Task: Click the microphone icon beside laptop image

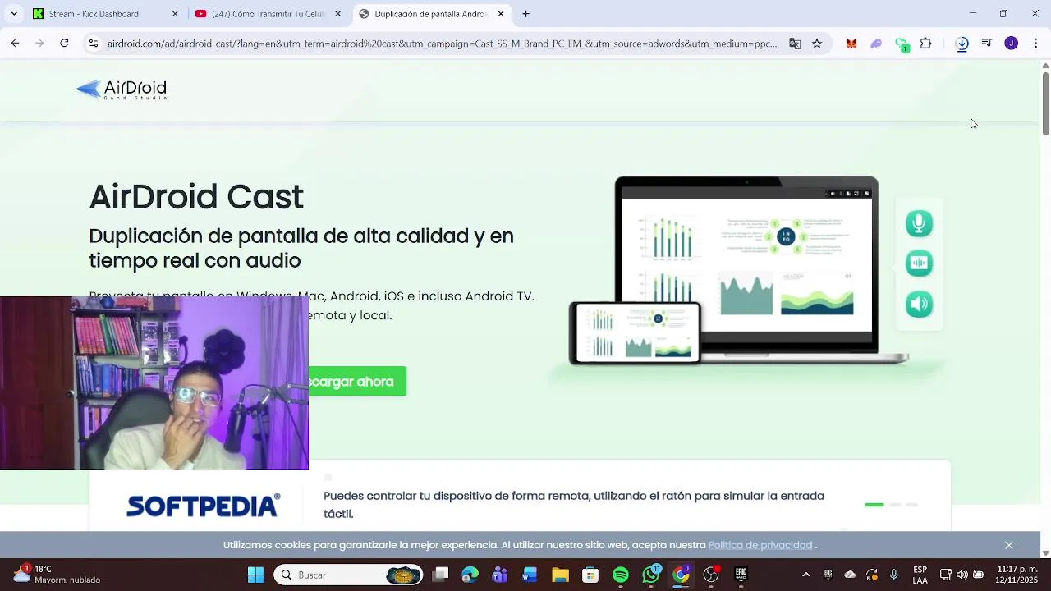Action: click(919, 223)
